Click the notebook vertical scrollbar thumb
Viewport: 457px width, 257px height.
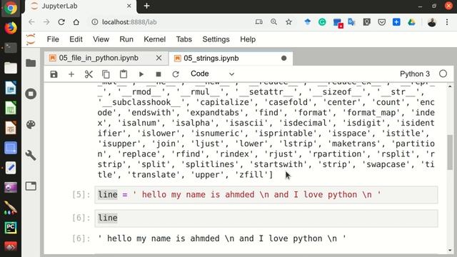point(450,151)
